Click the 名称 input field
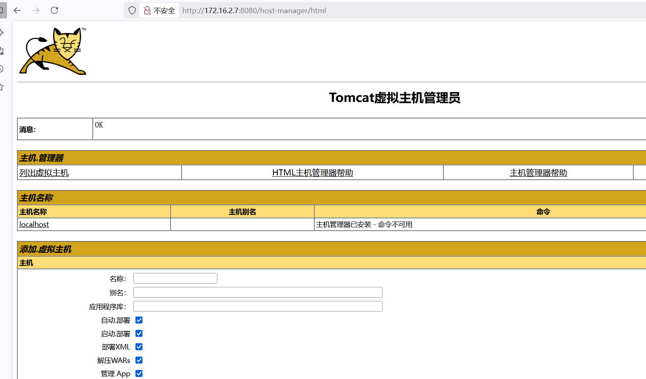646x379 pixels. click(x=175, y=278)
